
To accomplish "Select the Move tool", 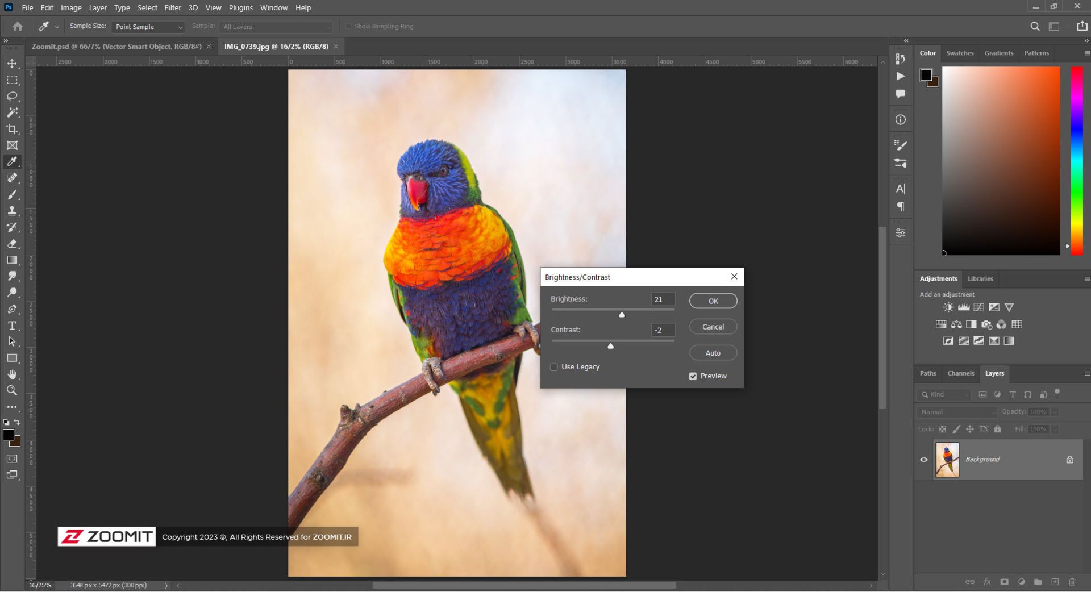I will click(x=12, y=64).
